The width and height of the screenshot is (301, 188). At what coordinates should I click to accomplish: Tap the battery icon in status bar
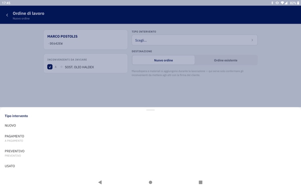(x=298, y=3)
